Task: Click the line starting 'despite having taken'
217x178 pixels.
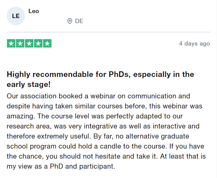Action: [104, 106]
